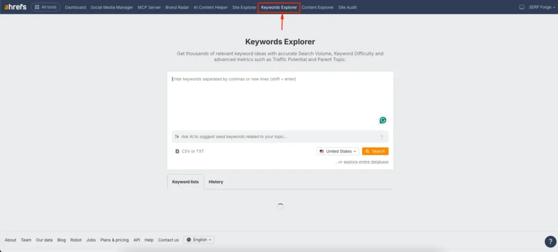Upload a CSV or TXT file
The height and width of the screenshot is (252, 558).
coord(190,151)
